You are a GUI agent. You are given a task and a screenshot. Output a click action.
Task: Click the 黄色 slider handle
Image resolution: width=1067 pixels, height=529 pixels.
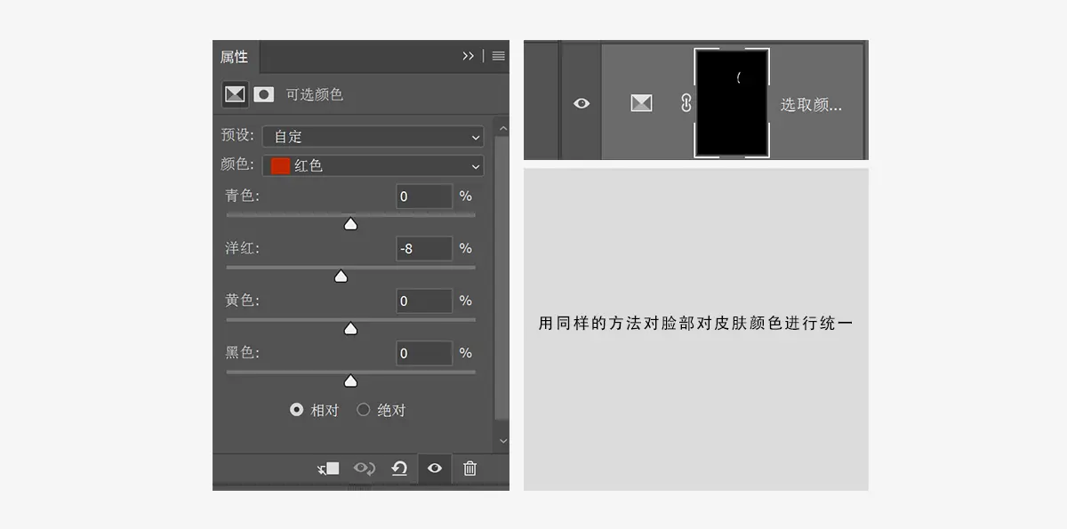click(350, 329)
